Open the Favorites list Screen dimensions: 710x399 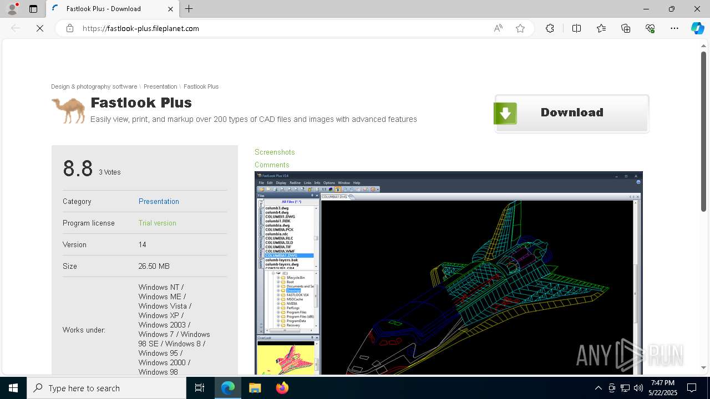click(601, 28)
